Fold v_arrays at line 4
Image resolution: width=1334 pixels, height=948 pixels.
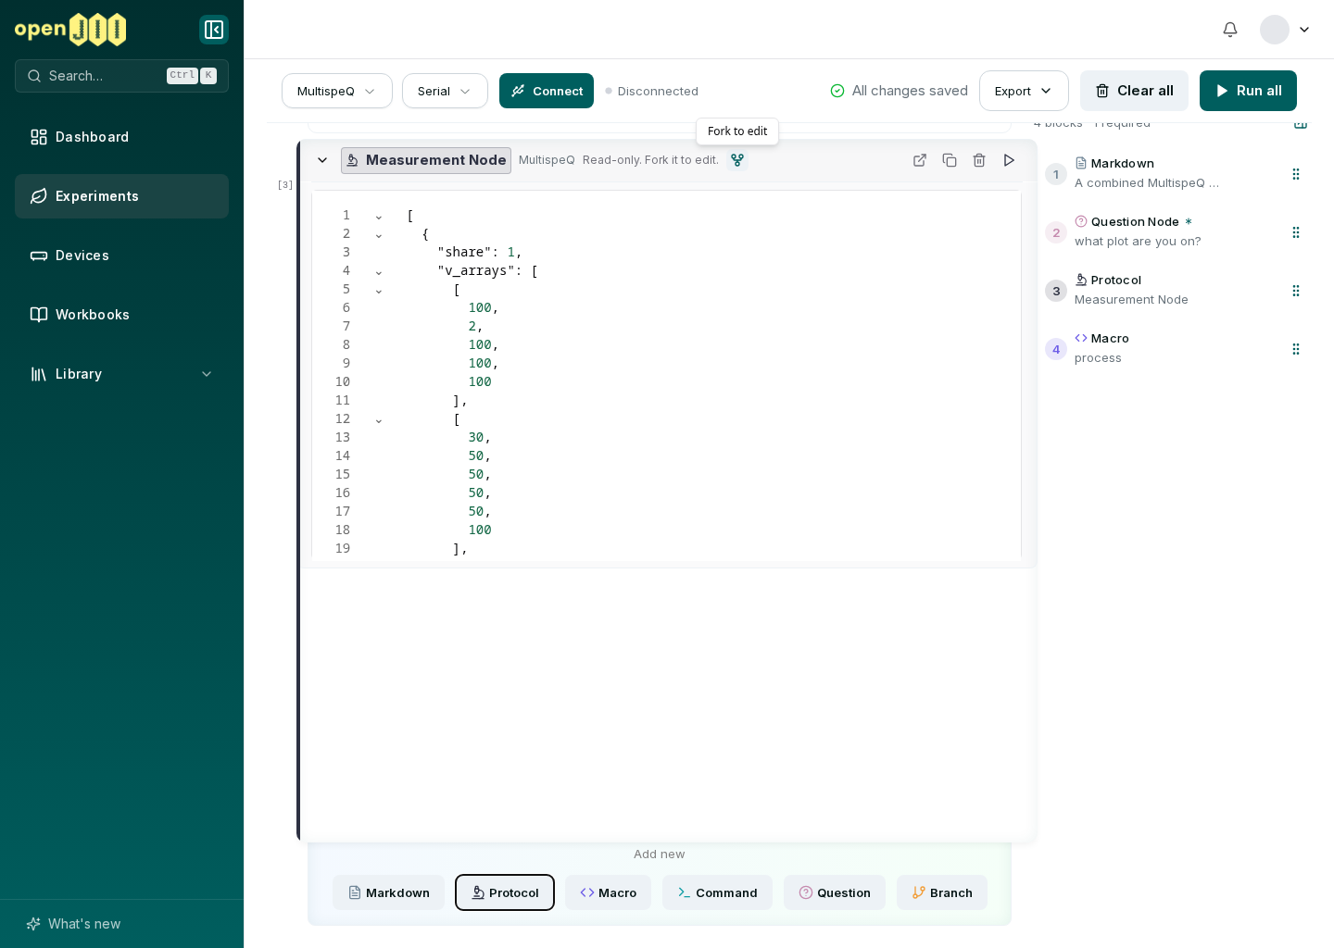(x=379, y=271)
